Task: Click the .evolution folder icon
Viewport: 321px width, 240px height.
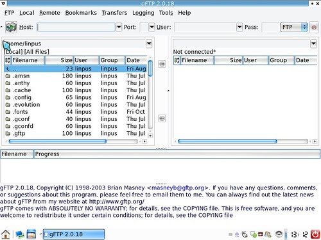Action: pos(8,104)
